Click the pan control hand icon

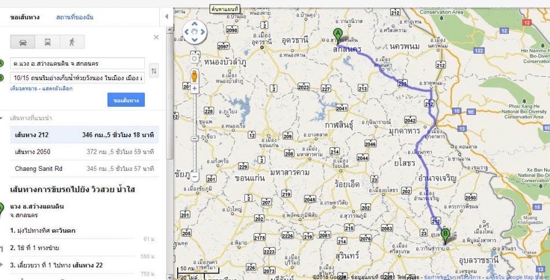pyautogui.click(x=195, y=32)
